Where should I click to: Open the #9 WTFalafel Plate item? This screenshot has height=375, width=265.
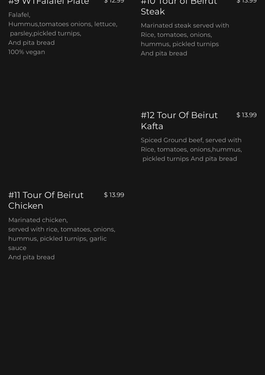pos(49,2)
